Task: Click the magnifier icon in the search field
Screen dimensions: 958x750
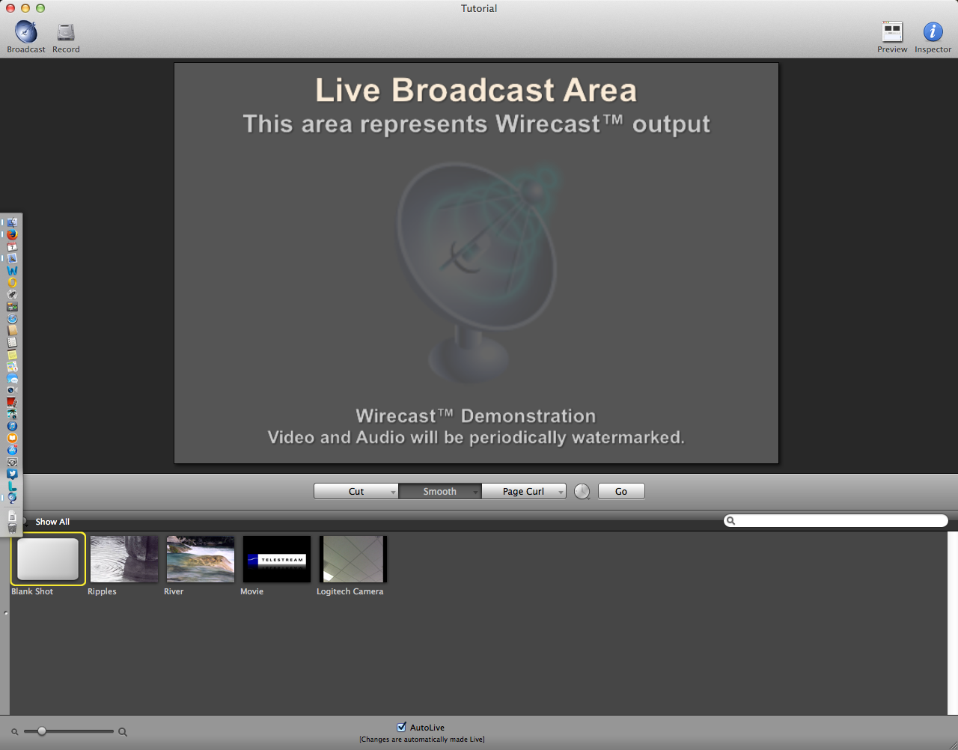Action: [730, 519]
